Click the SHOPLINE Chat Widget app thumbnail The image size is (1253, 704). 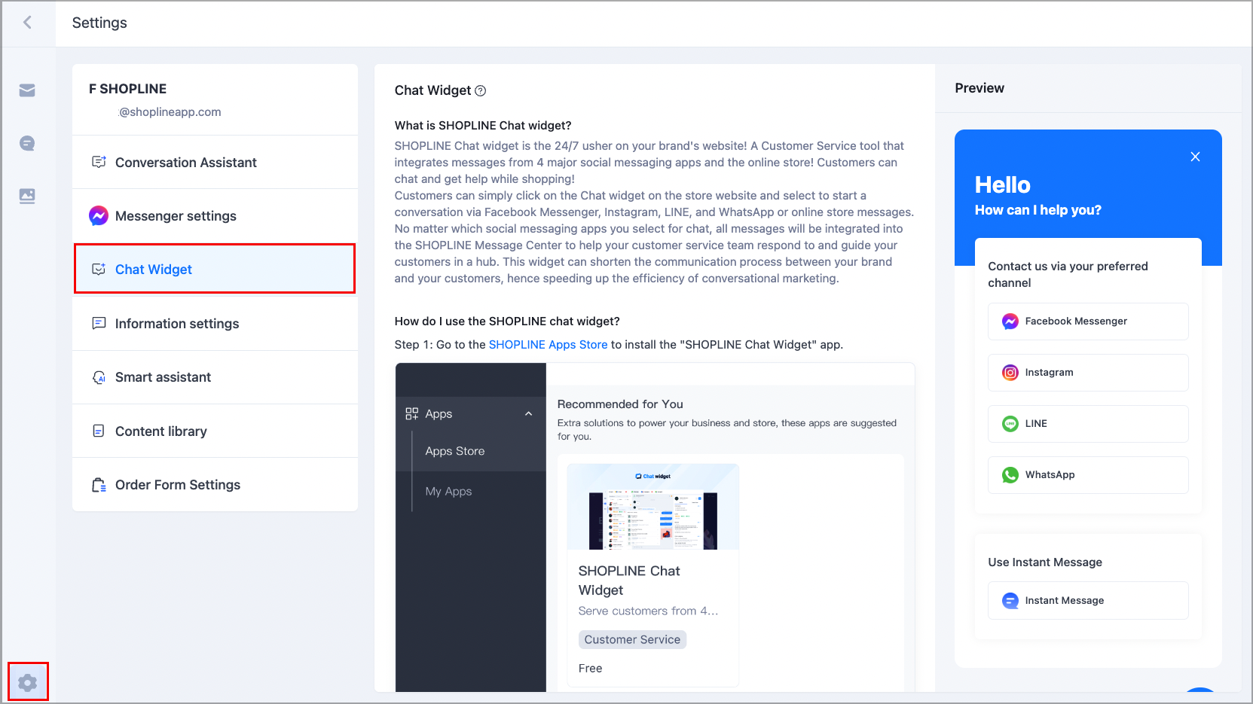click(x=652, y=507)
